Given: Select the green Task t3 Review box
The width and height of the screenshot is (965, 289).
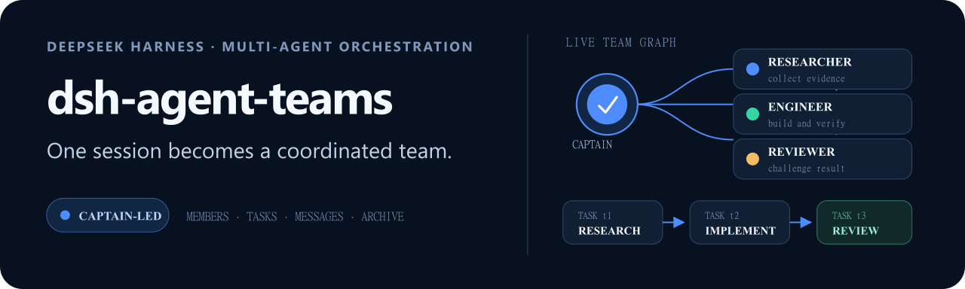Looking at the screenshot, I should 864,222.
